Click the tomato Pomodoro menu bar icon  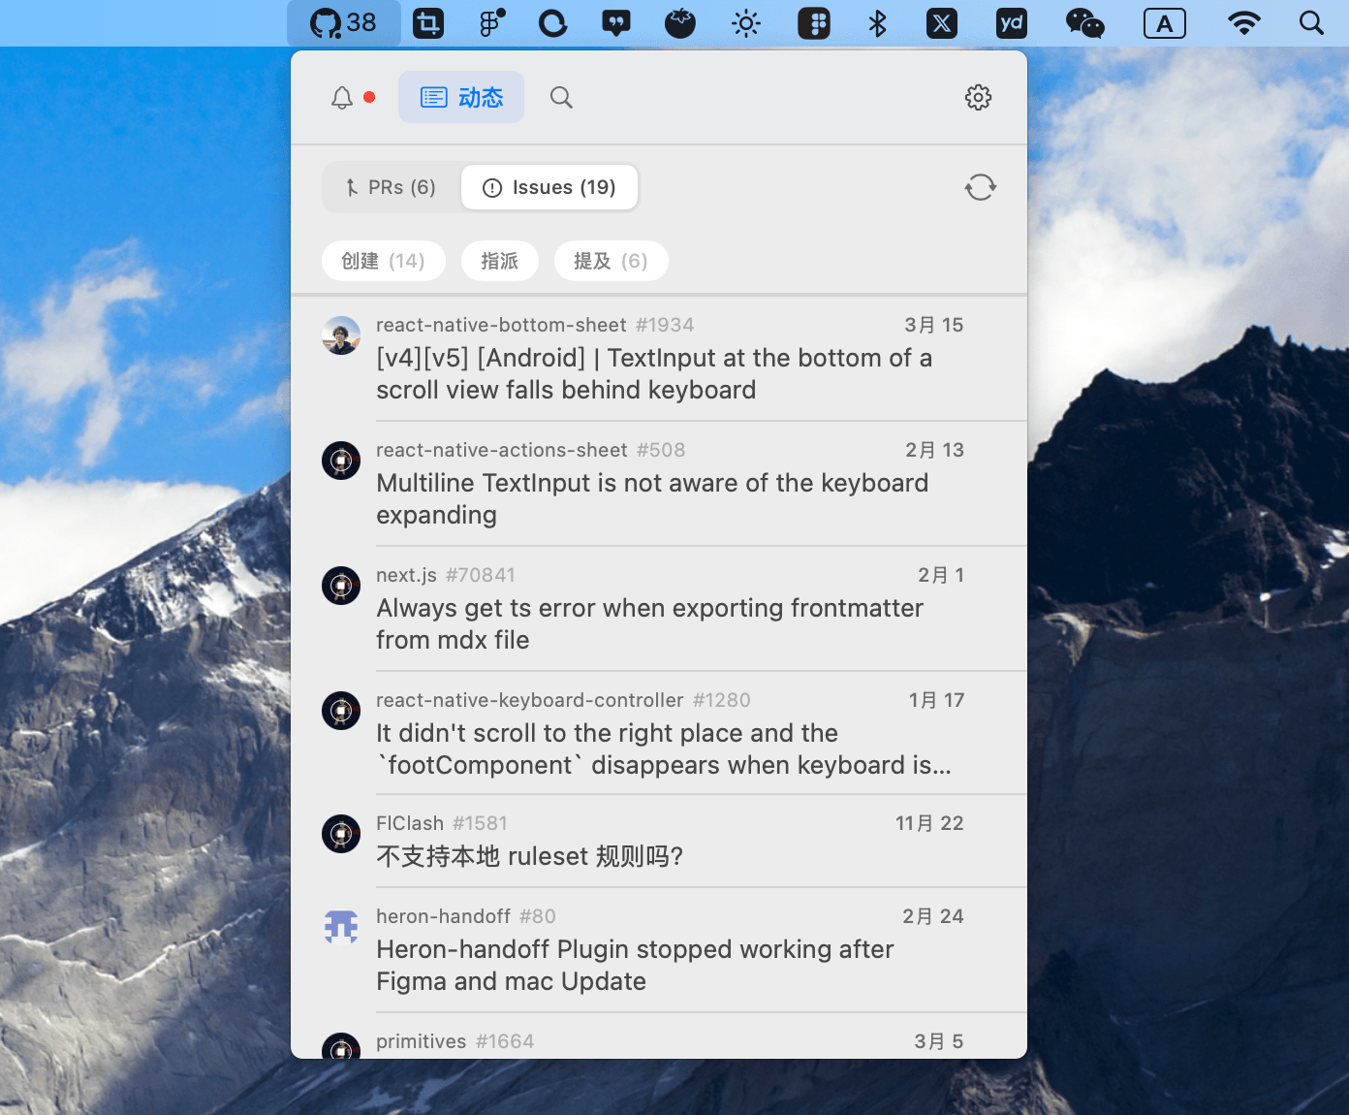[x=680, y=23]
